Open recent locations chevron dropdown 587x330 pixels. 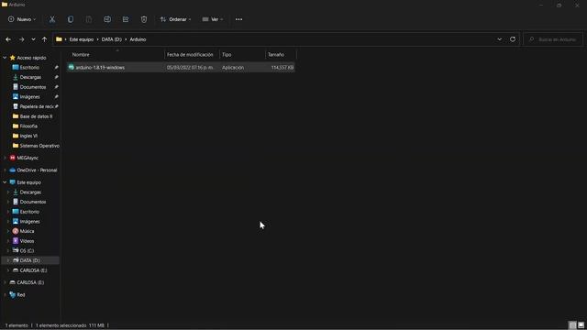pyautogui.click(x=33, y=39)
